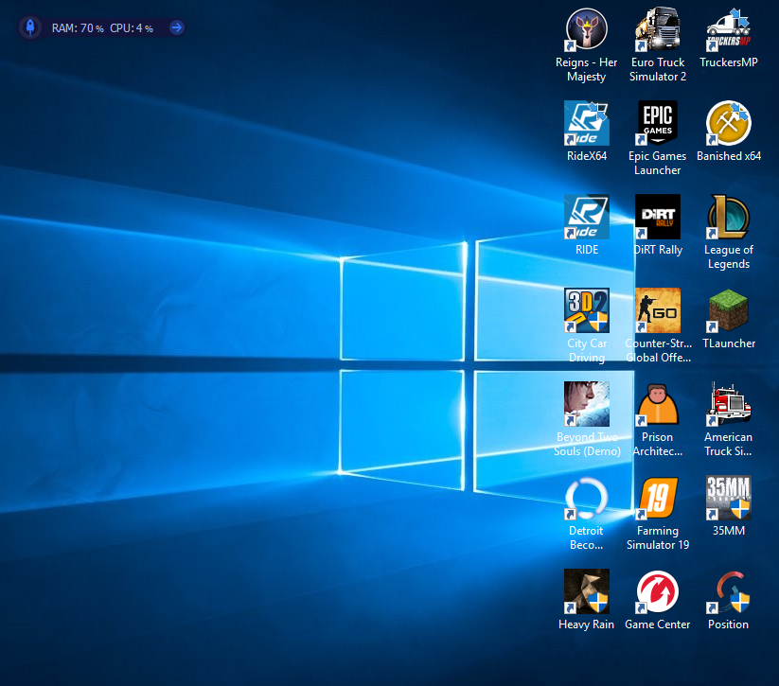Select American Truck Simulator icon

coord(728,404)
